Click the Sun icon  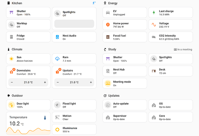coord(12,59)
